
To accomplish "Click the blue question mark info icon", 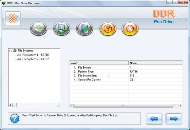I will (x=15, y=118).
